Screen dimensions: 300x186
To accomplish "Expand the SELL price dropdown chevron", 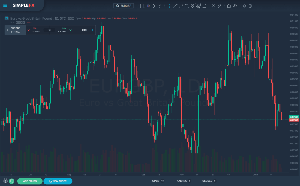I will tap(28, 30).
